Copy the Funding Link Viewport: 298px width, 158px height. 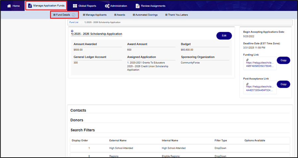[x=283, y=60]
